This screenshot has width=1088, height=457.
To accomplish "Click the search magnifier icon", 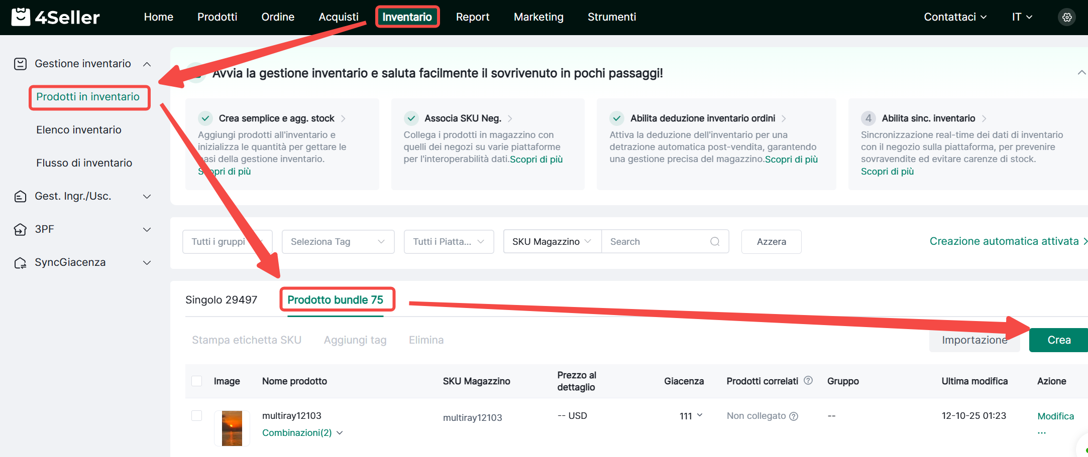I will [715, 242].
